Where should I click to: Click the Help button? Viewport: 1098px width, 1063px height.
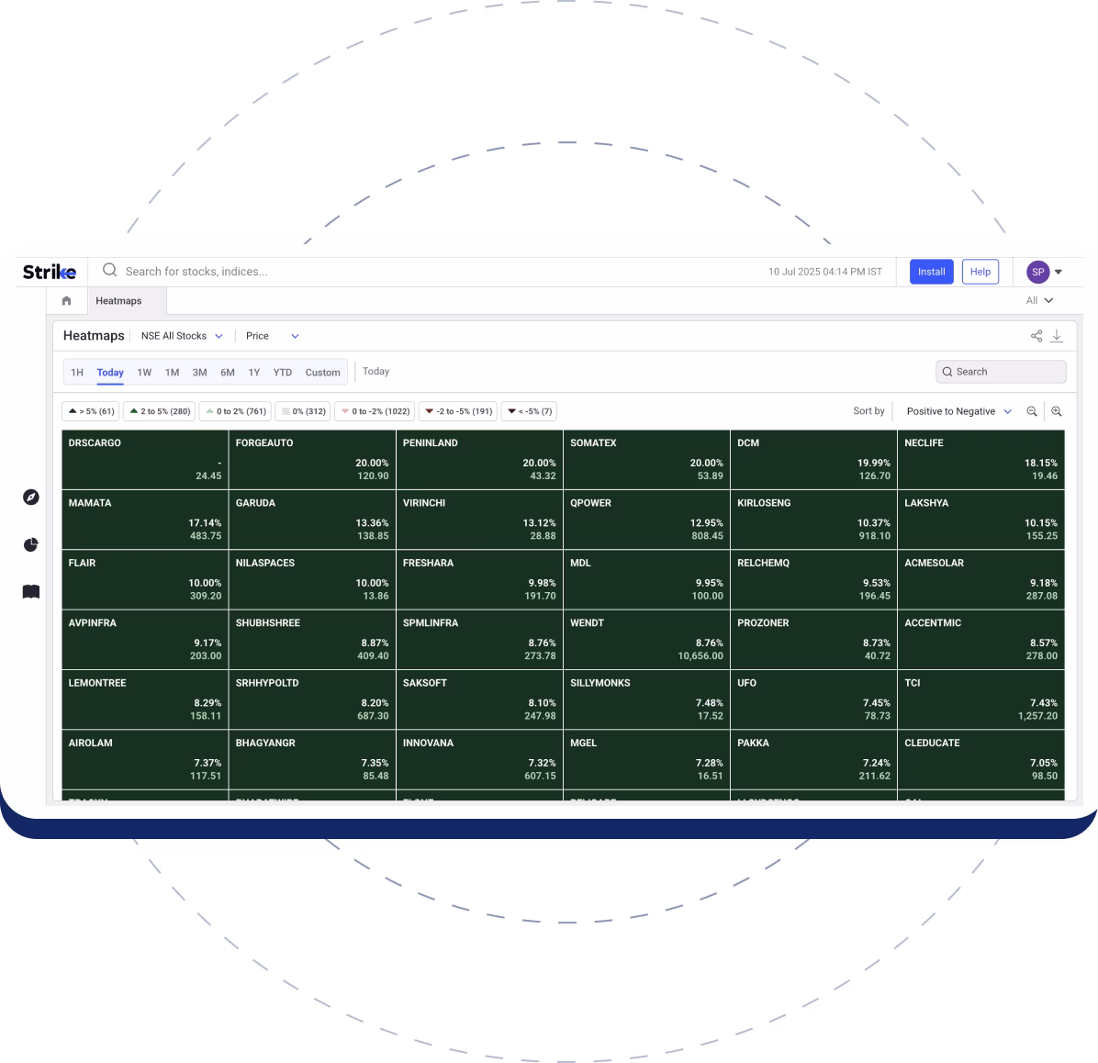click(x=980, y=272)
